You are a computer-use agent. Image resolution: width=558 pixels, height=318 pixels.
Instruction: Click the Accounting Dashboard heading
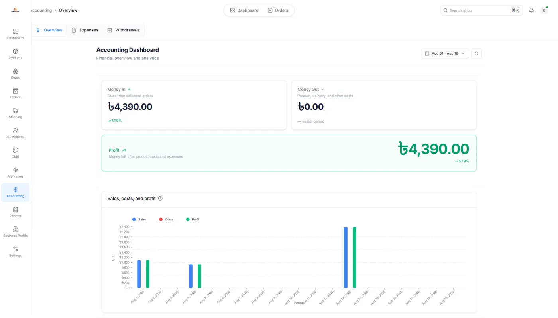click(128, 50)
